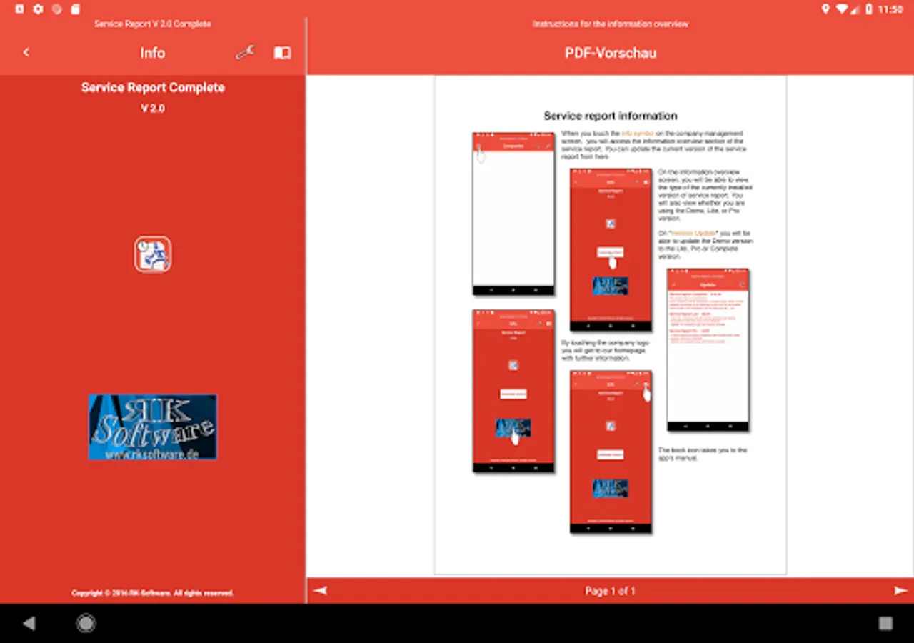Click the copyright RK-Software footer text
This screenshot has height=643, width=914.
pyautogui.click(x=153, y=593)
